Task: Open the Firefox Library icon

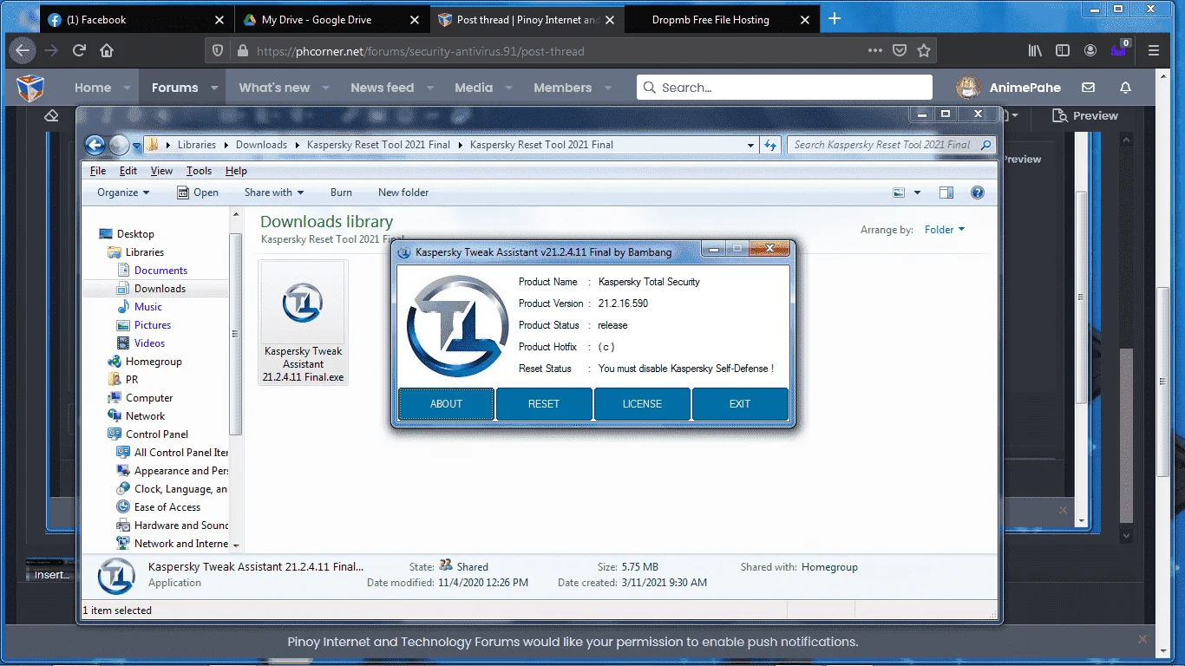Action: click(x=1035, y=50)
